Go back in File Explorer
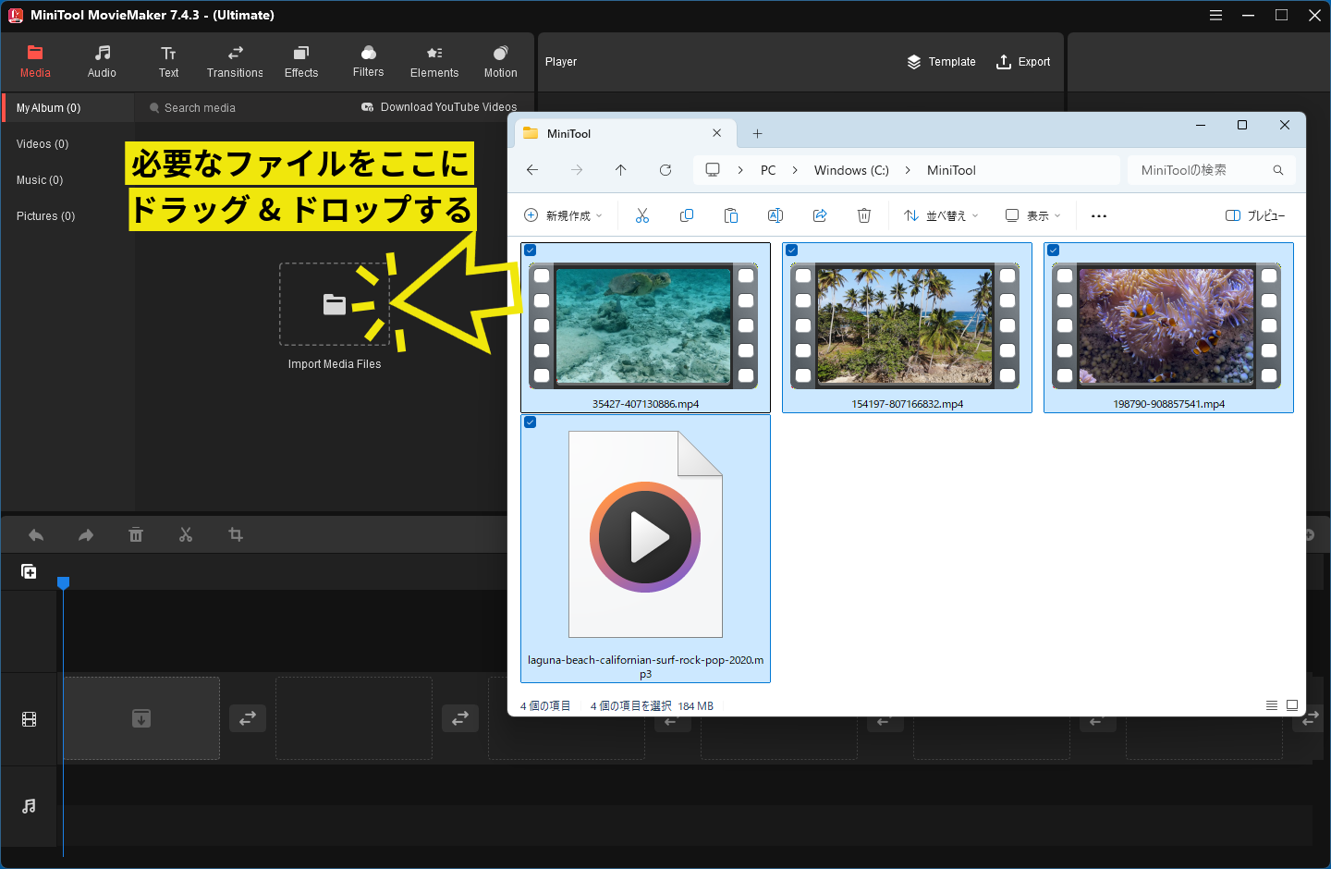The height and width of the screenshot is (869, 1331). pos(532,170)
